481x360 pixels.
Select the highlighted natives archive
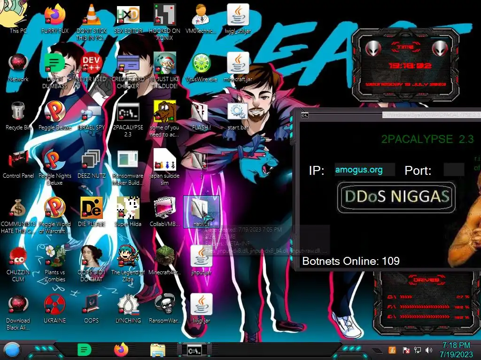pyautogui.click(x=201, y=212)
